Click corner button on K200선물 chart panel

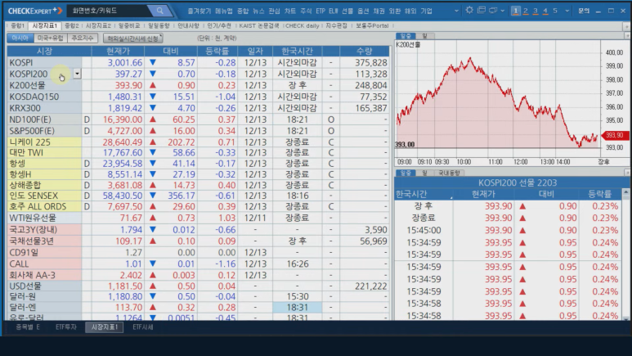tap(627, 36)
